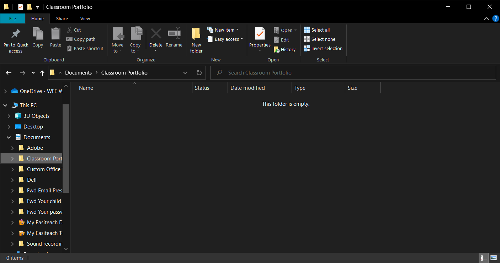Click the Help question mark icon
The height and width of the screenshot is (263, 500).
coord(496,18)
